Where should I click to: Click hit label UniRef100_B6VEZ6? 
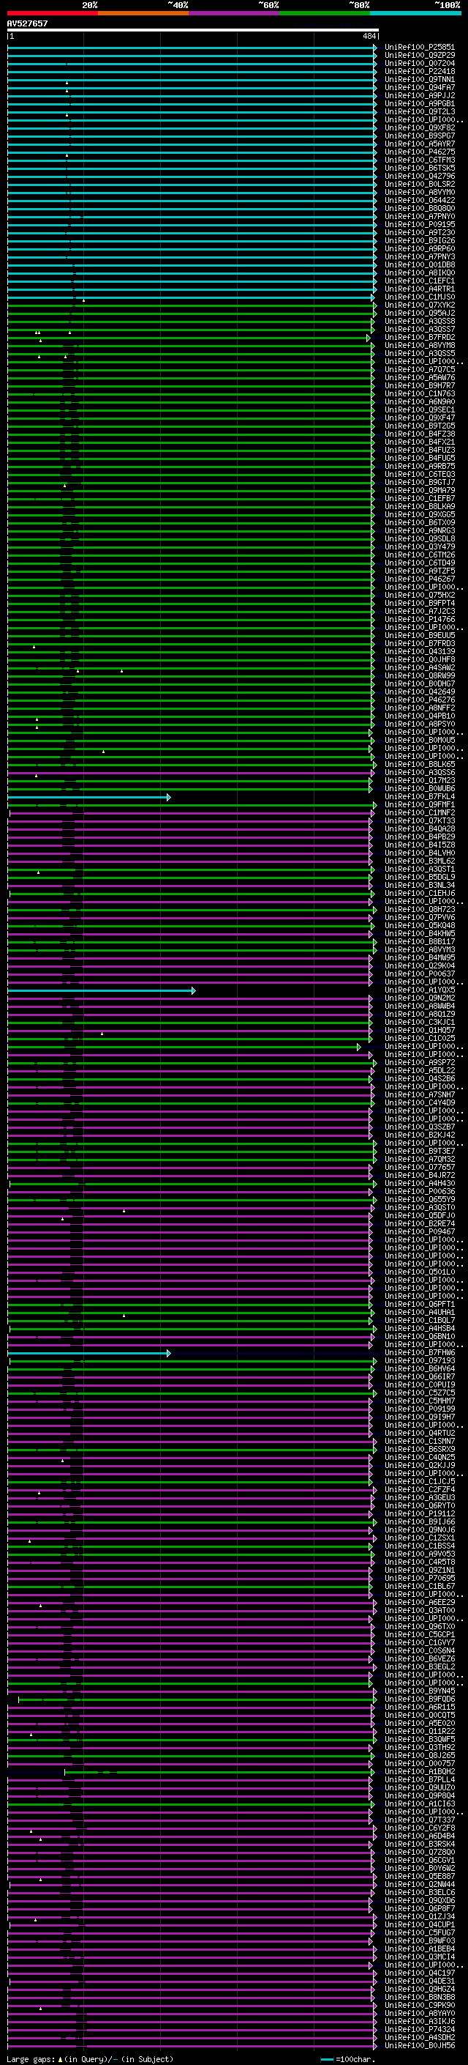coord(420,1659)
